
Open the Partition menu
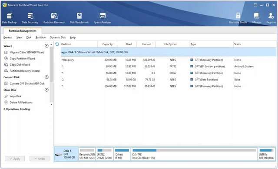(40, 37)
